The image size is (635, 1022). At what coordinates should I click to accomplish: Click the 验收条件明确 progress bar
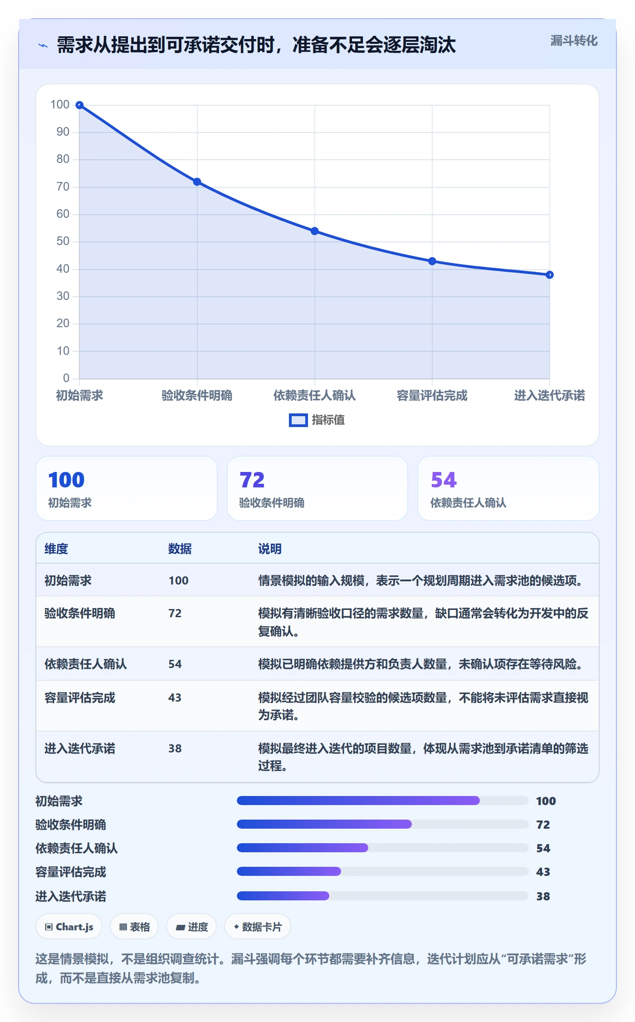pos(383,824)
